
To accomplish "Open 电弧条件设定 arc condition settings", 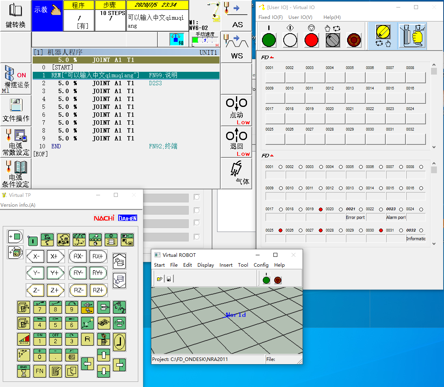I will click(16, 173).
